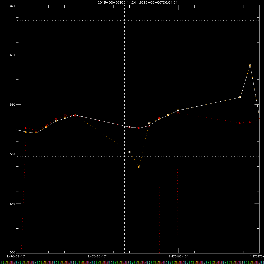Pick the white-line marker at 583 before the peak
Viewport: 264px width, 264px height.
click(240, 97)
